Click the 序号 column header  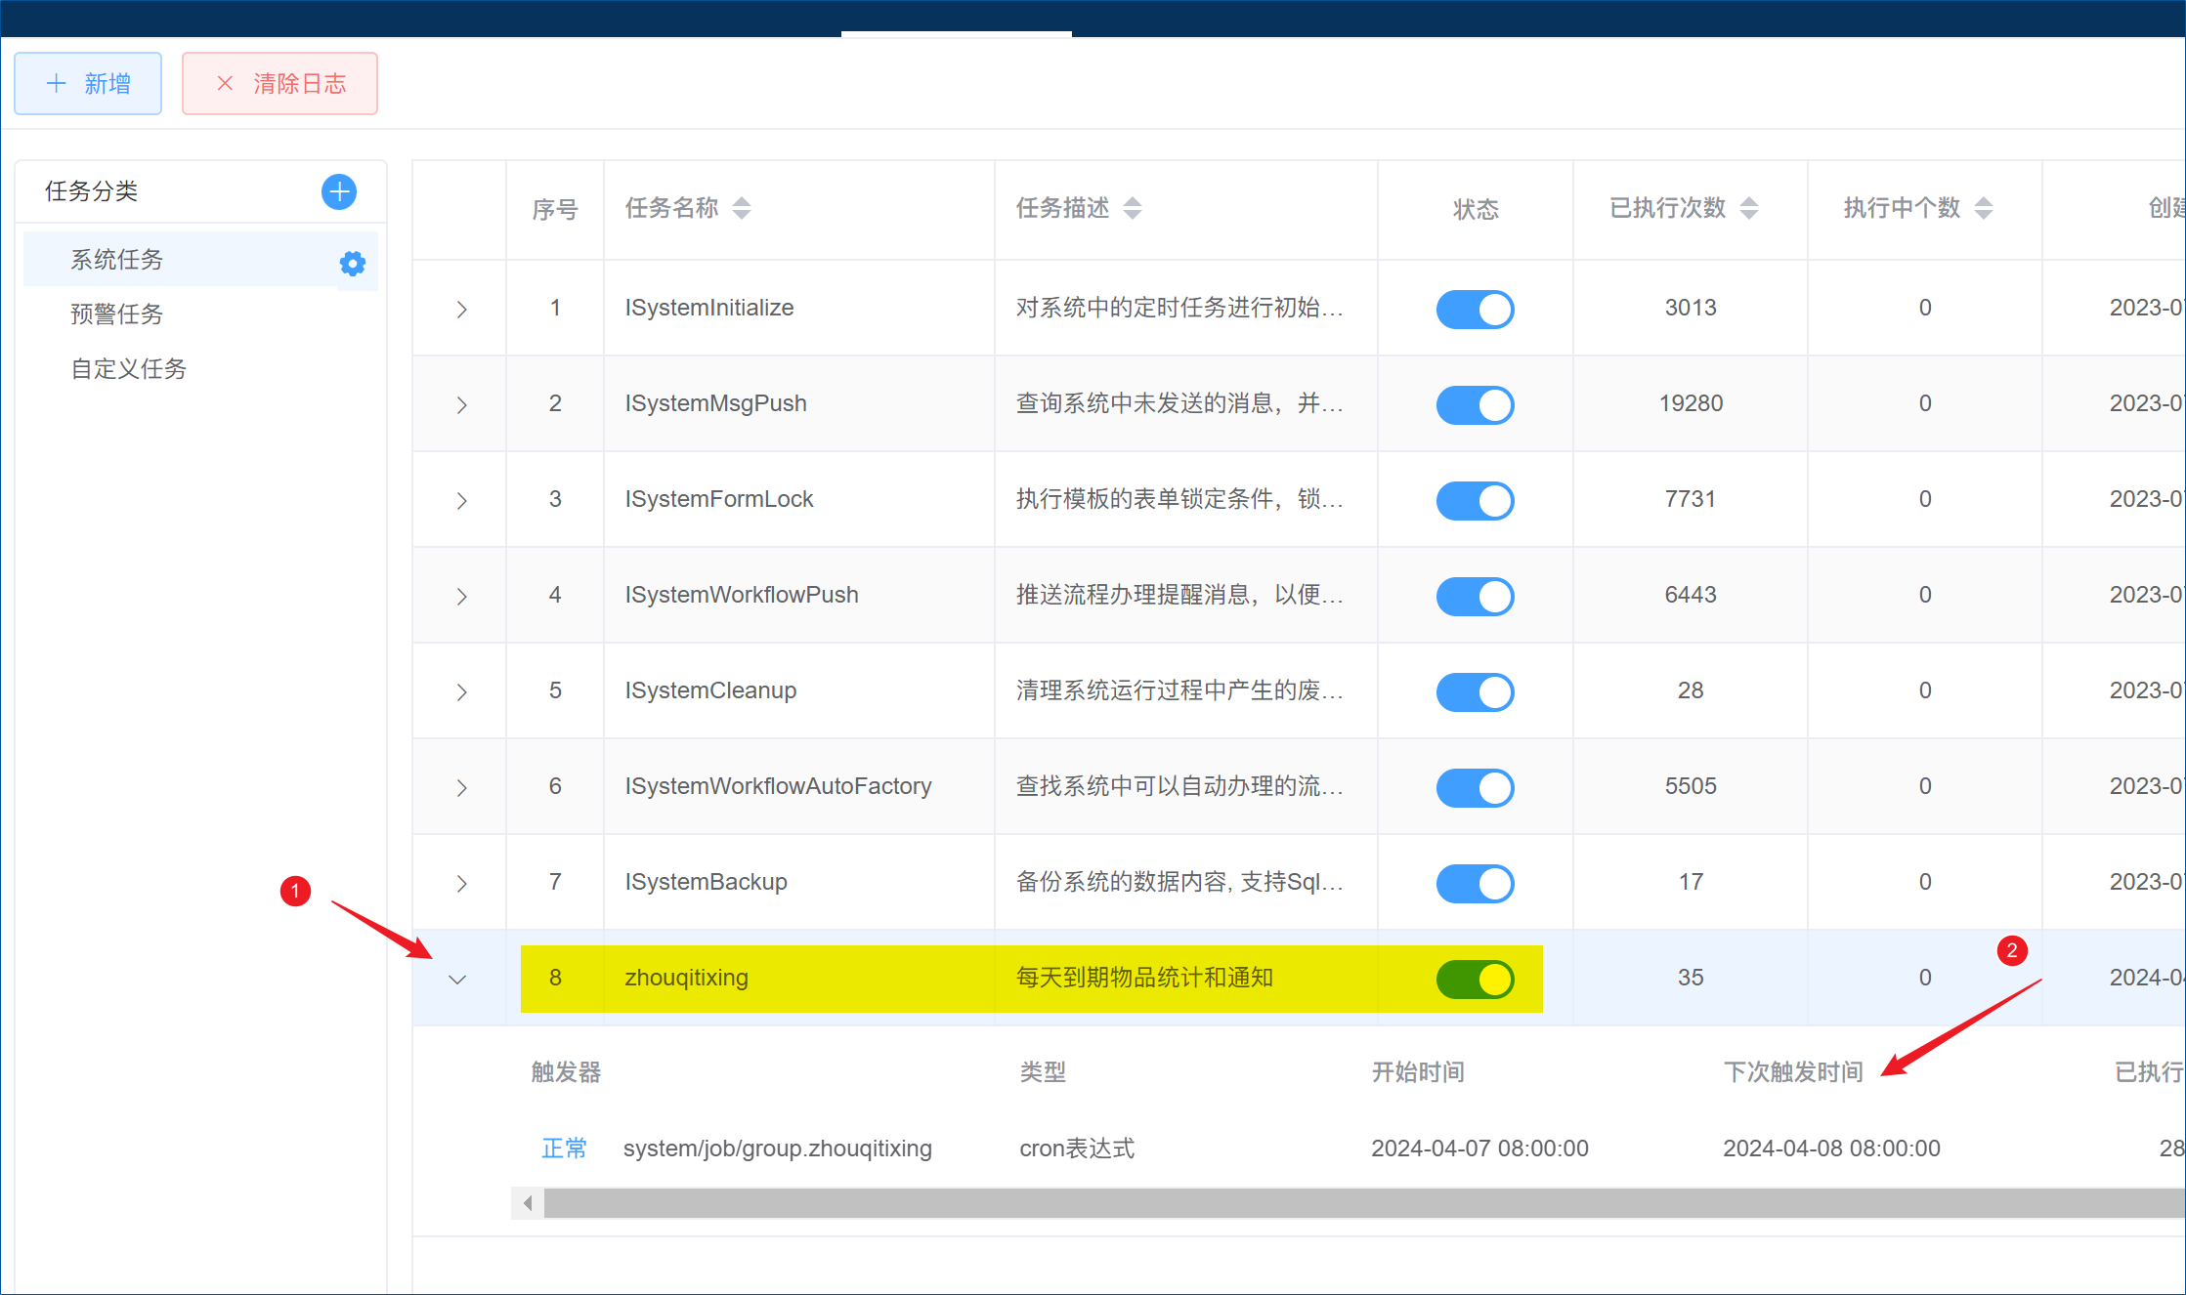tap(555, 209)
